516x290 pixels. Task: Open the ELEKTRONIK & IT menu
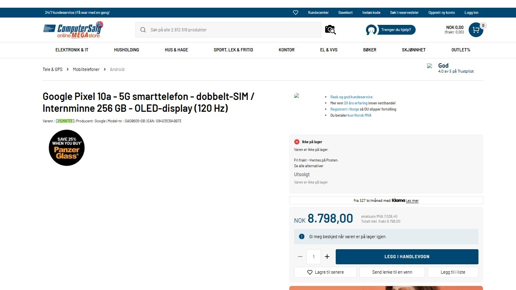tap(72, 50)
